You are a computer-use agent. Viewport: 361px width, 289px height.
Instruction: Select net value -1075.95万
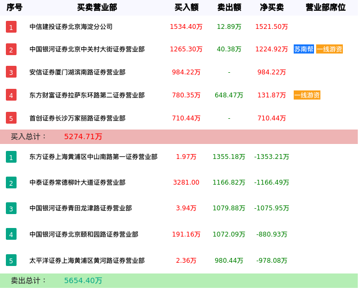(x=272, y=208)
